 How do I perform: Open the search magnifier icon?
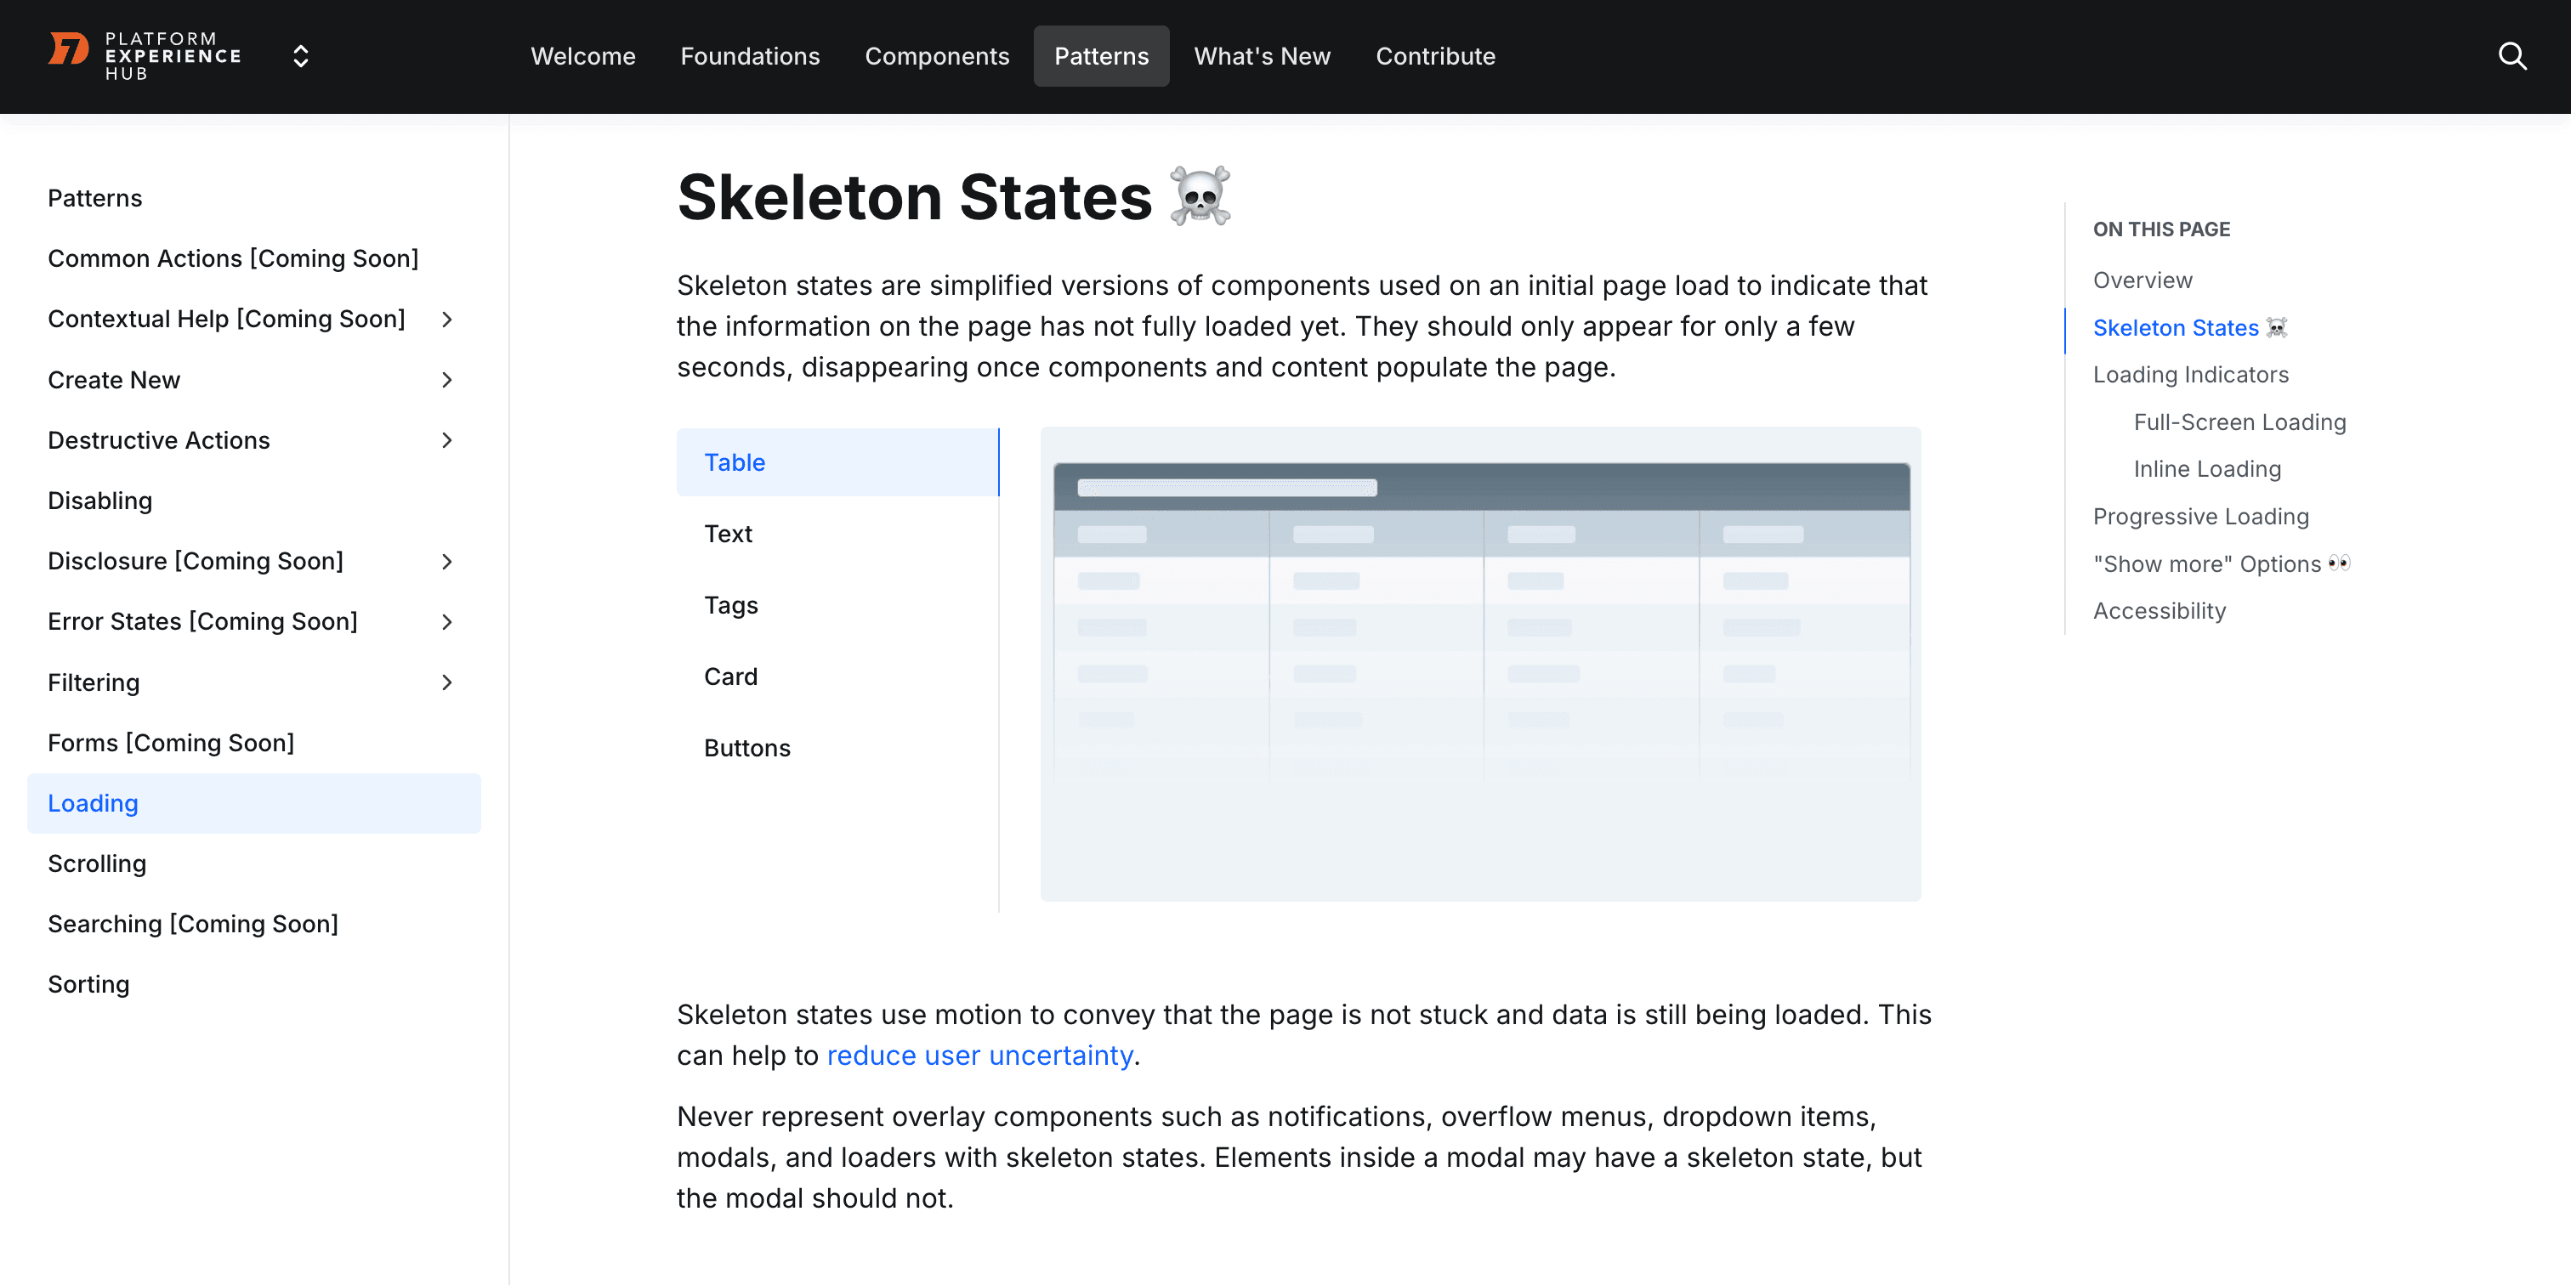2512,56
